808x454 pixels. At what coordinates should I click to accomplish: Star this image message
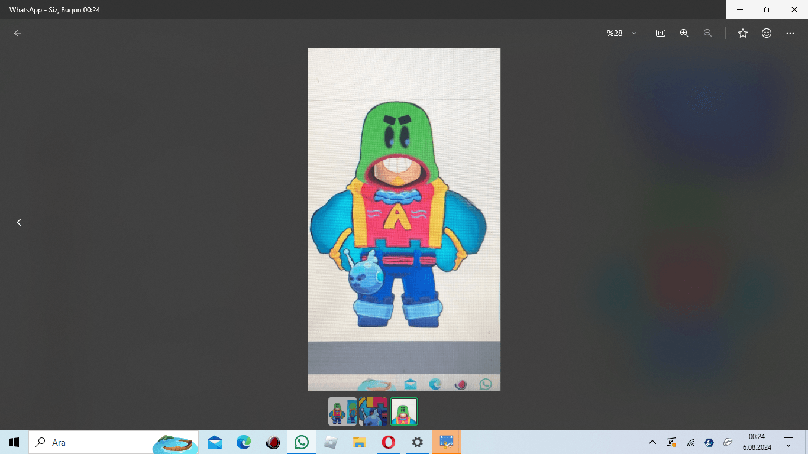[743, 33]
